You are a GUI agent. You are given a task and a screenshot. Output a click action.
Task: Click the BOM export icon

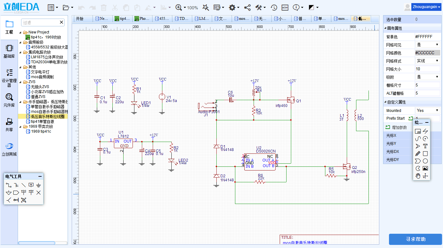click(x=285, y=7)
